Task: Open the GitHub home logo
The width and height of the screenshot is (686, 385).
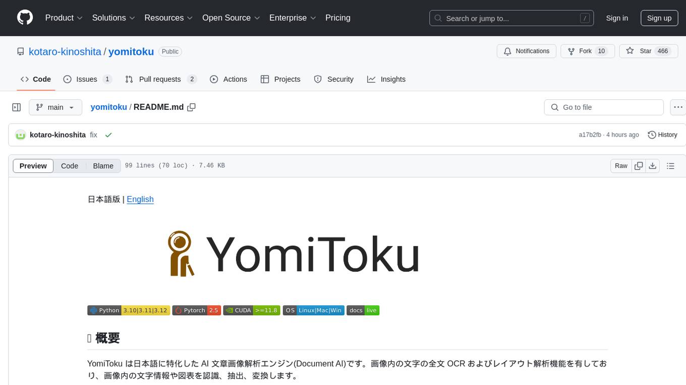Action: pos(25,18)
